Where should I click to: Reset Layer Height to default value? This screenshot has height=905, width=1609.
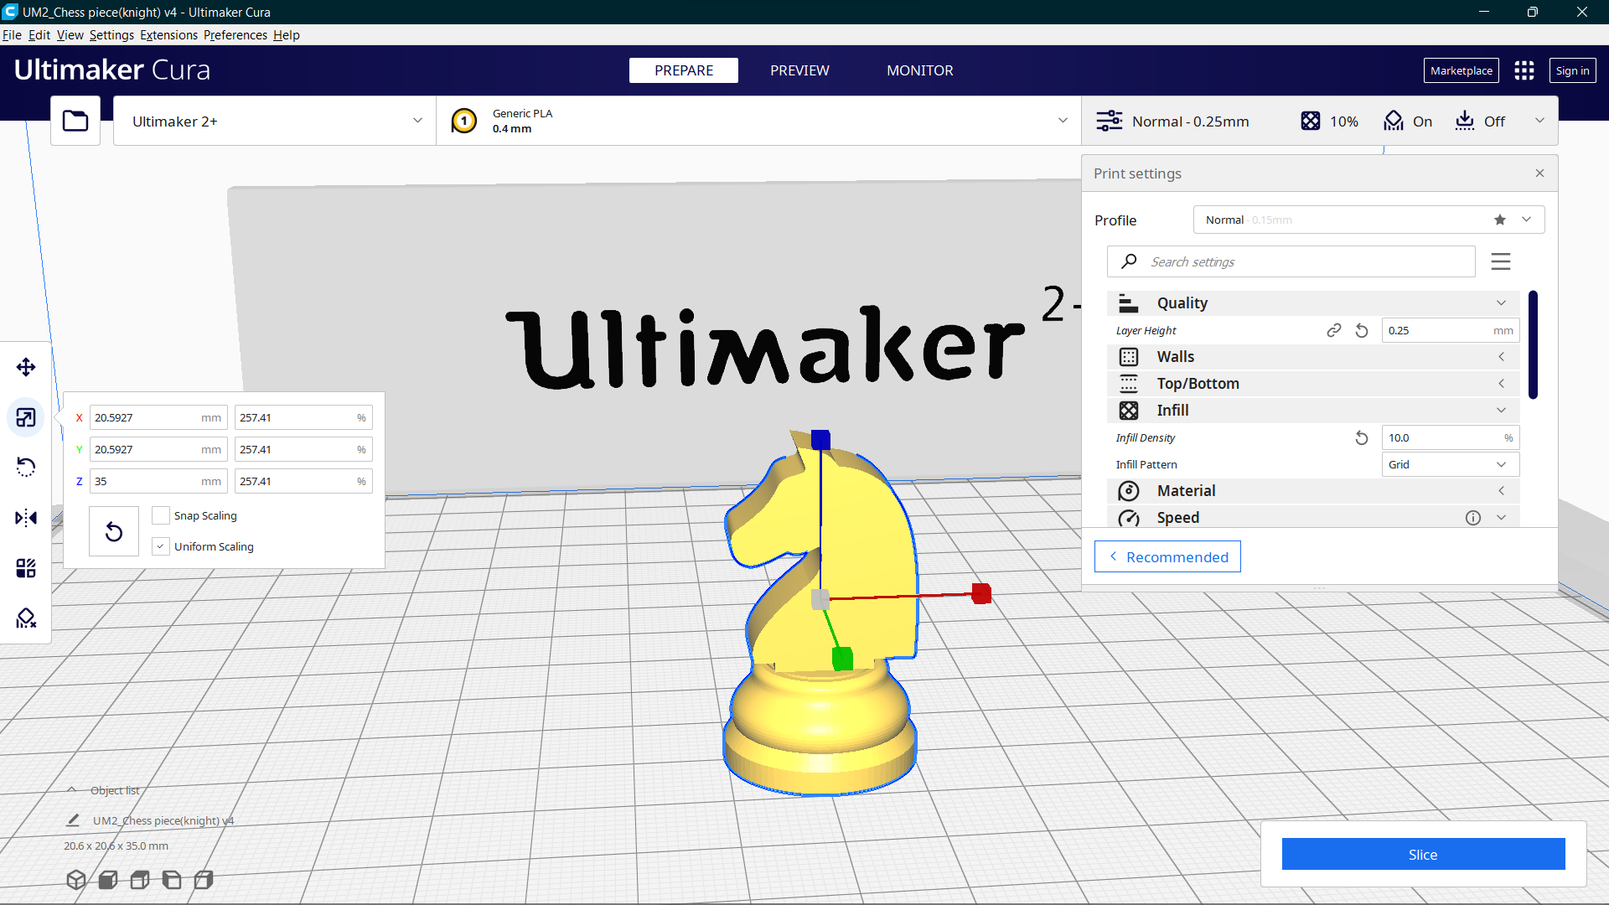click(1362, 330)
